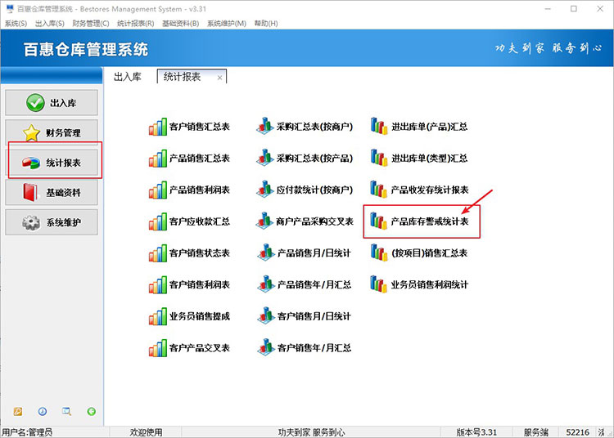Open 商户产品采购交叉表 report icon

click(x=265, y=221)
